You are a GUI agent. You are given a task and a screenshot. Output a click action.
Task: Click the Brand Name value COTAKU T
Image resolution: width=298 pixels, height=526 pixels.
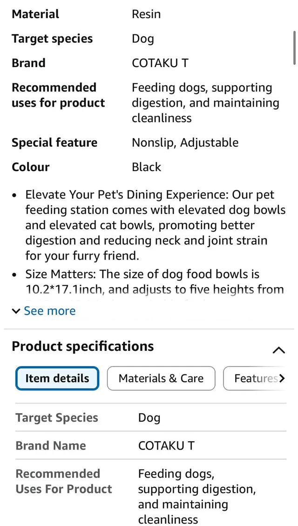[x=166, y=445]
